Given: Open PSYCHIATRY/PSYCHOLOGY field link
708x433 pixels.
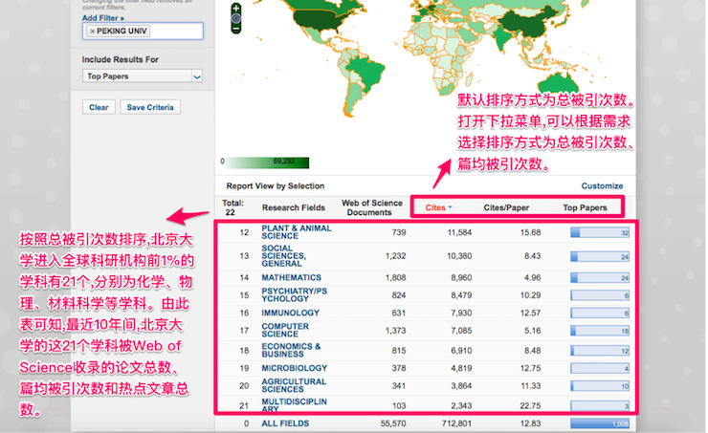Looking at the screenshot, I should click(x=294, y=295).
